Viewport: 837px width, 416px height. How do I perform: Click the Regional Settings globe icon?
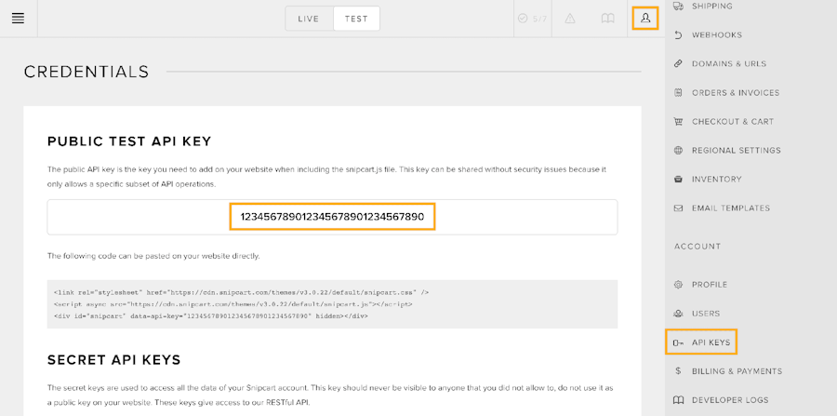coord(679,150)
